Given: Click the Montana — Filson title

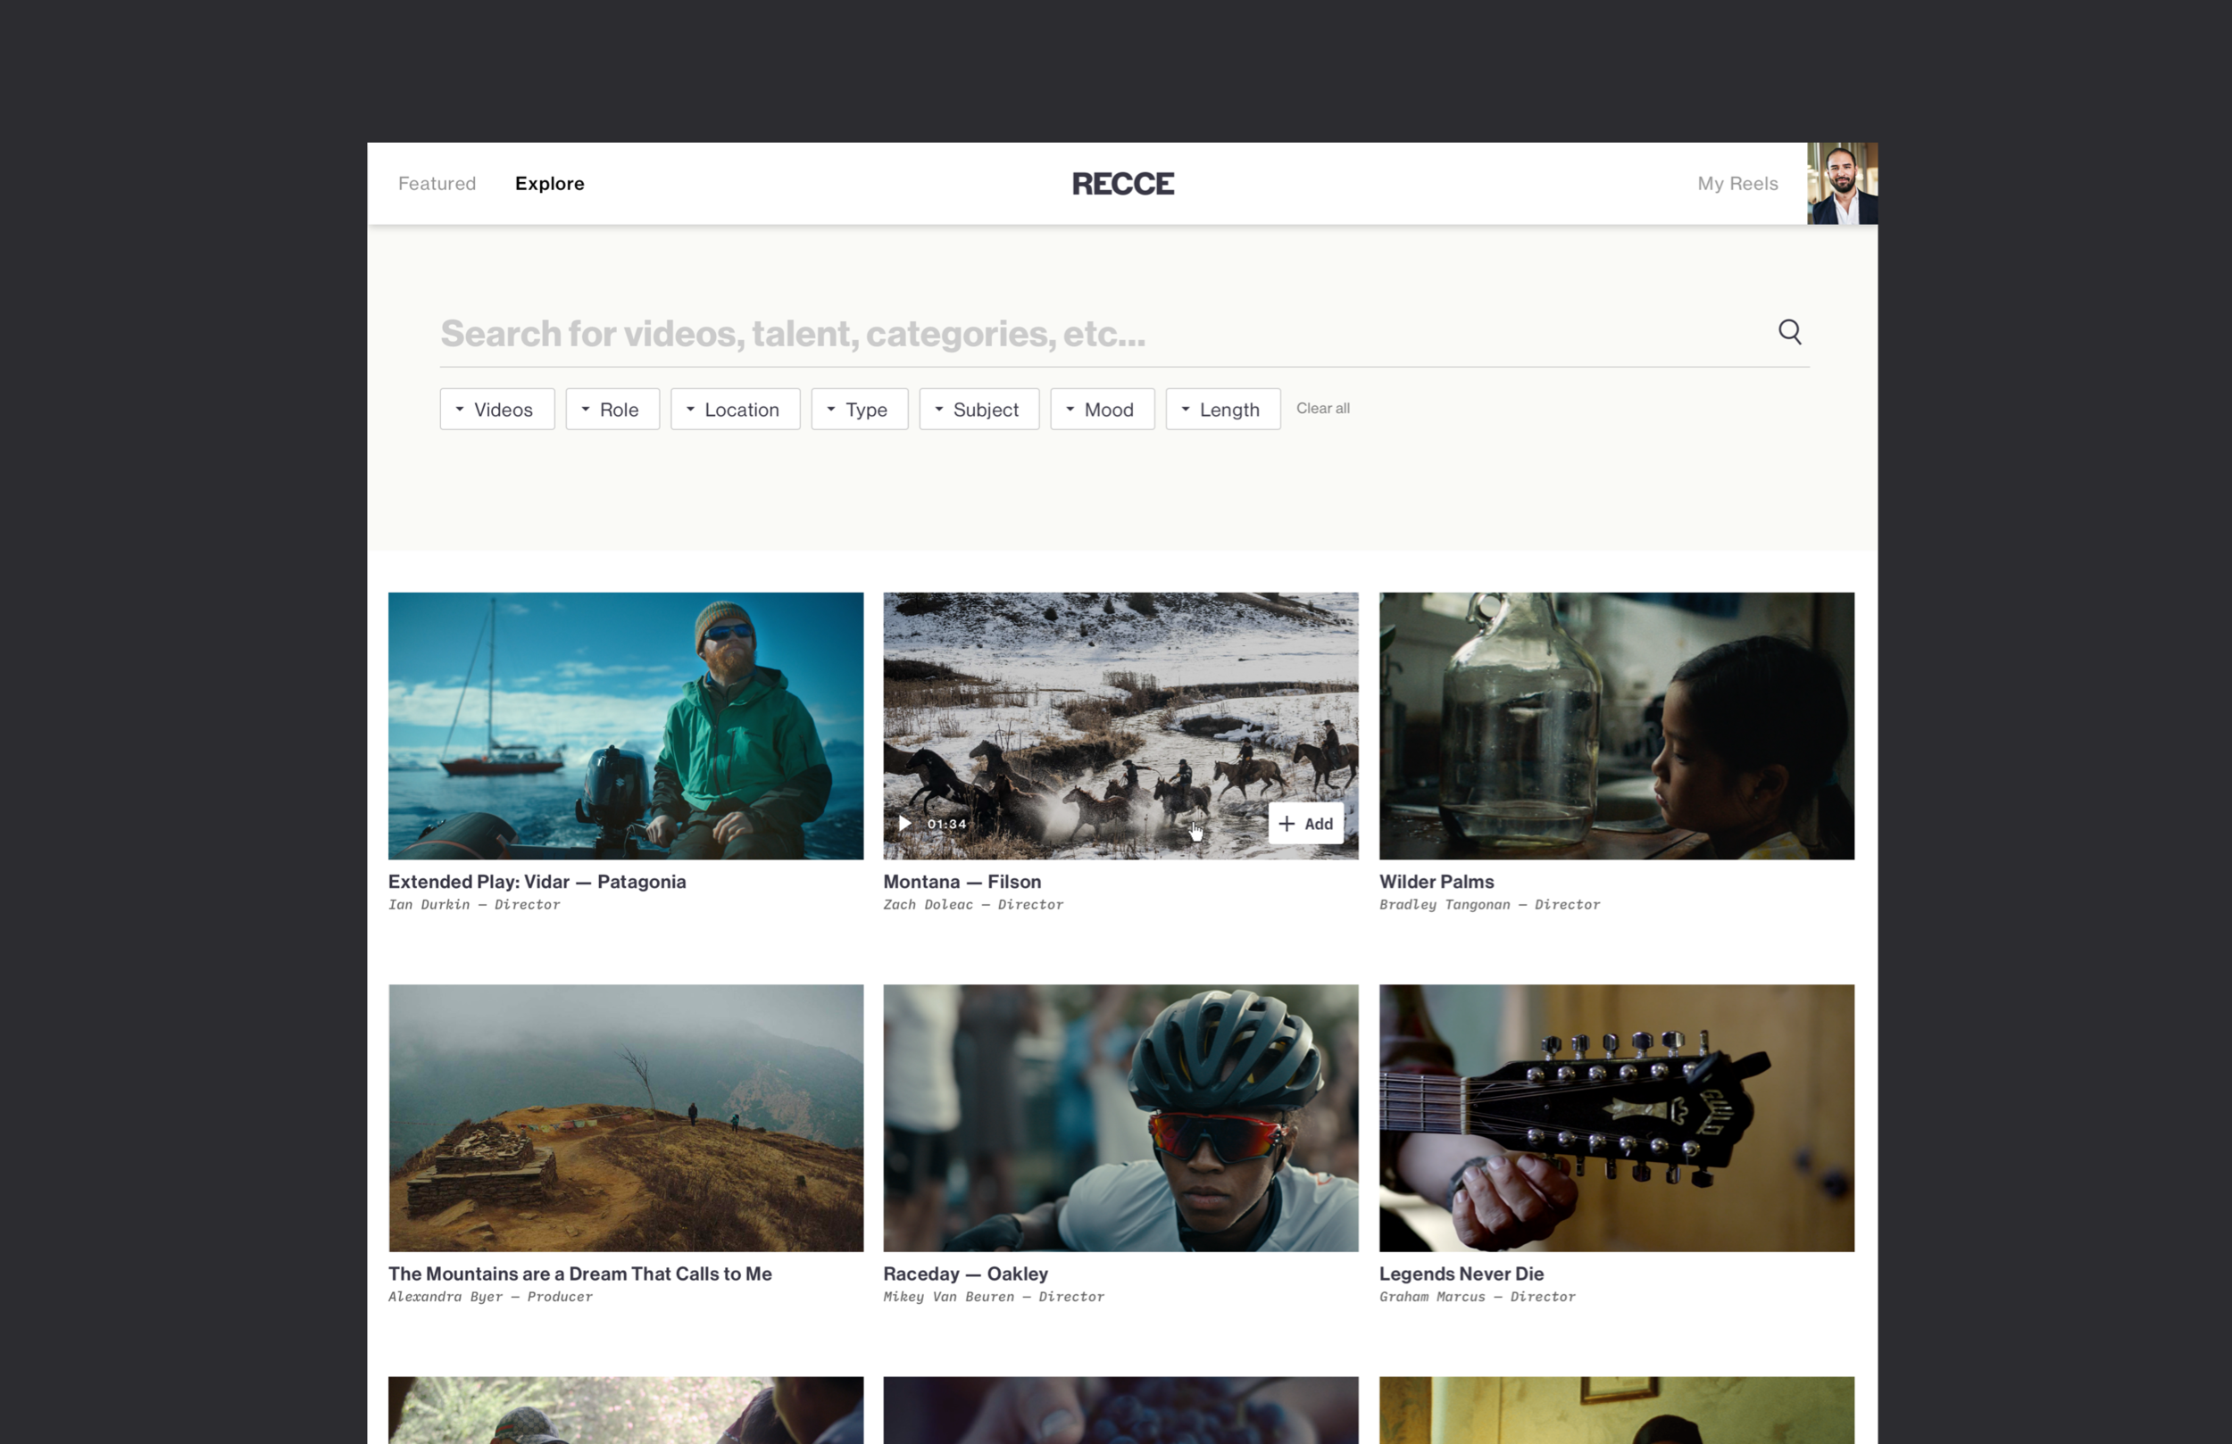Looking at the screenshot, I should pyautogui.click(x=962, y=882).
